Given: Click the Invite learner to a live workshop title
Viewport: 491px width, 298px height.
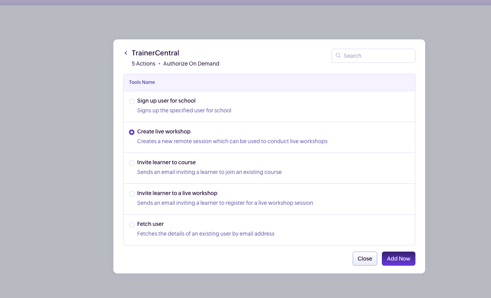Looking at the screenshot, I should 177,193.
